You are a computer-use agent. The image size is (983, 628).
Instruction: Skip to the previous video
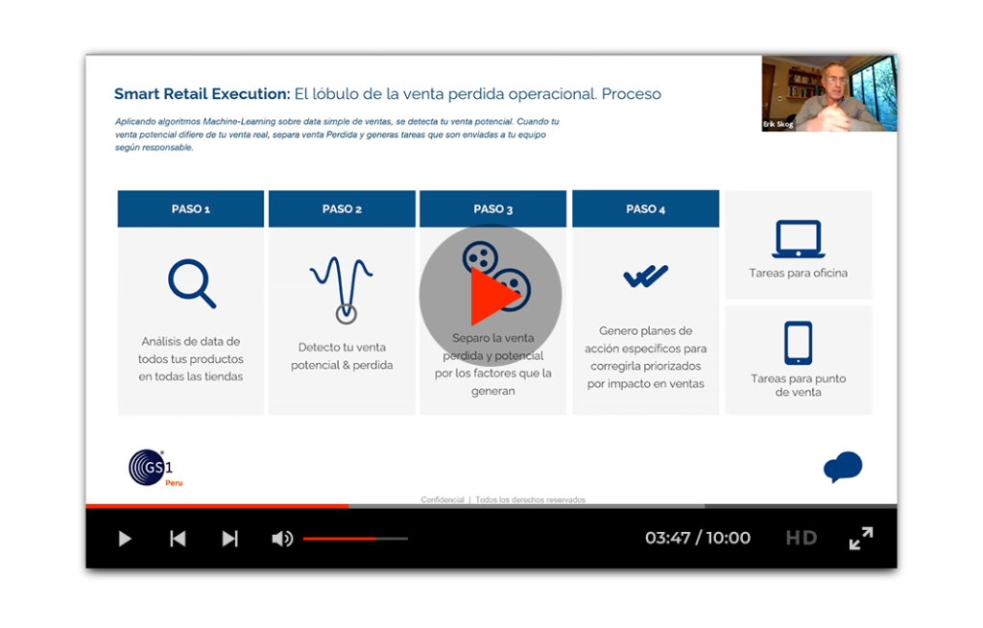pyautogui.click(x=178, y=539)
